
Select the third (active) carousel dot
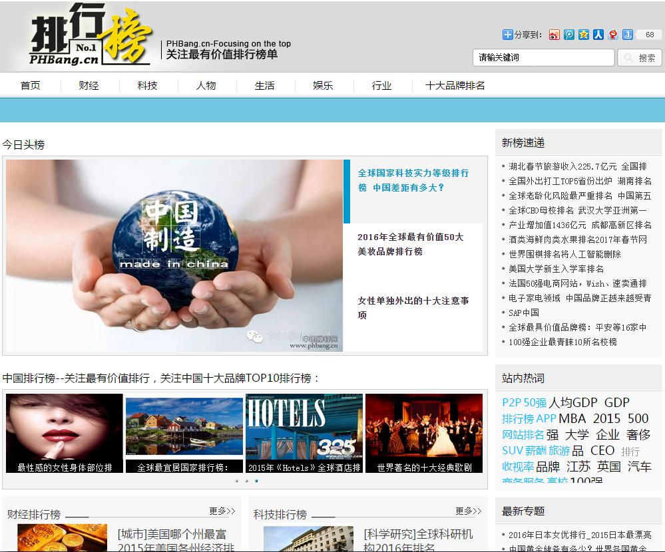(x=256, y=481)
